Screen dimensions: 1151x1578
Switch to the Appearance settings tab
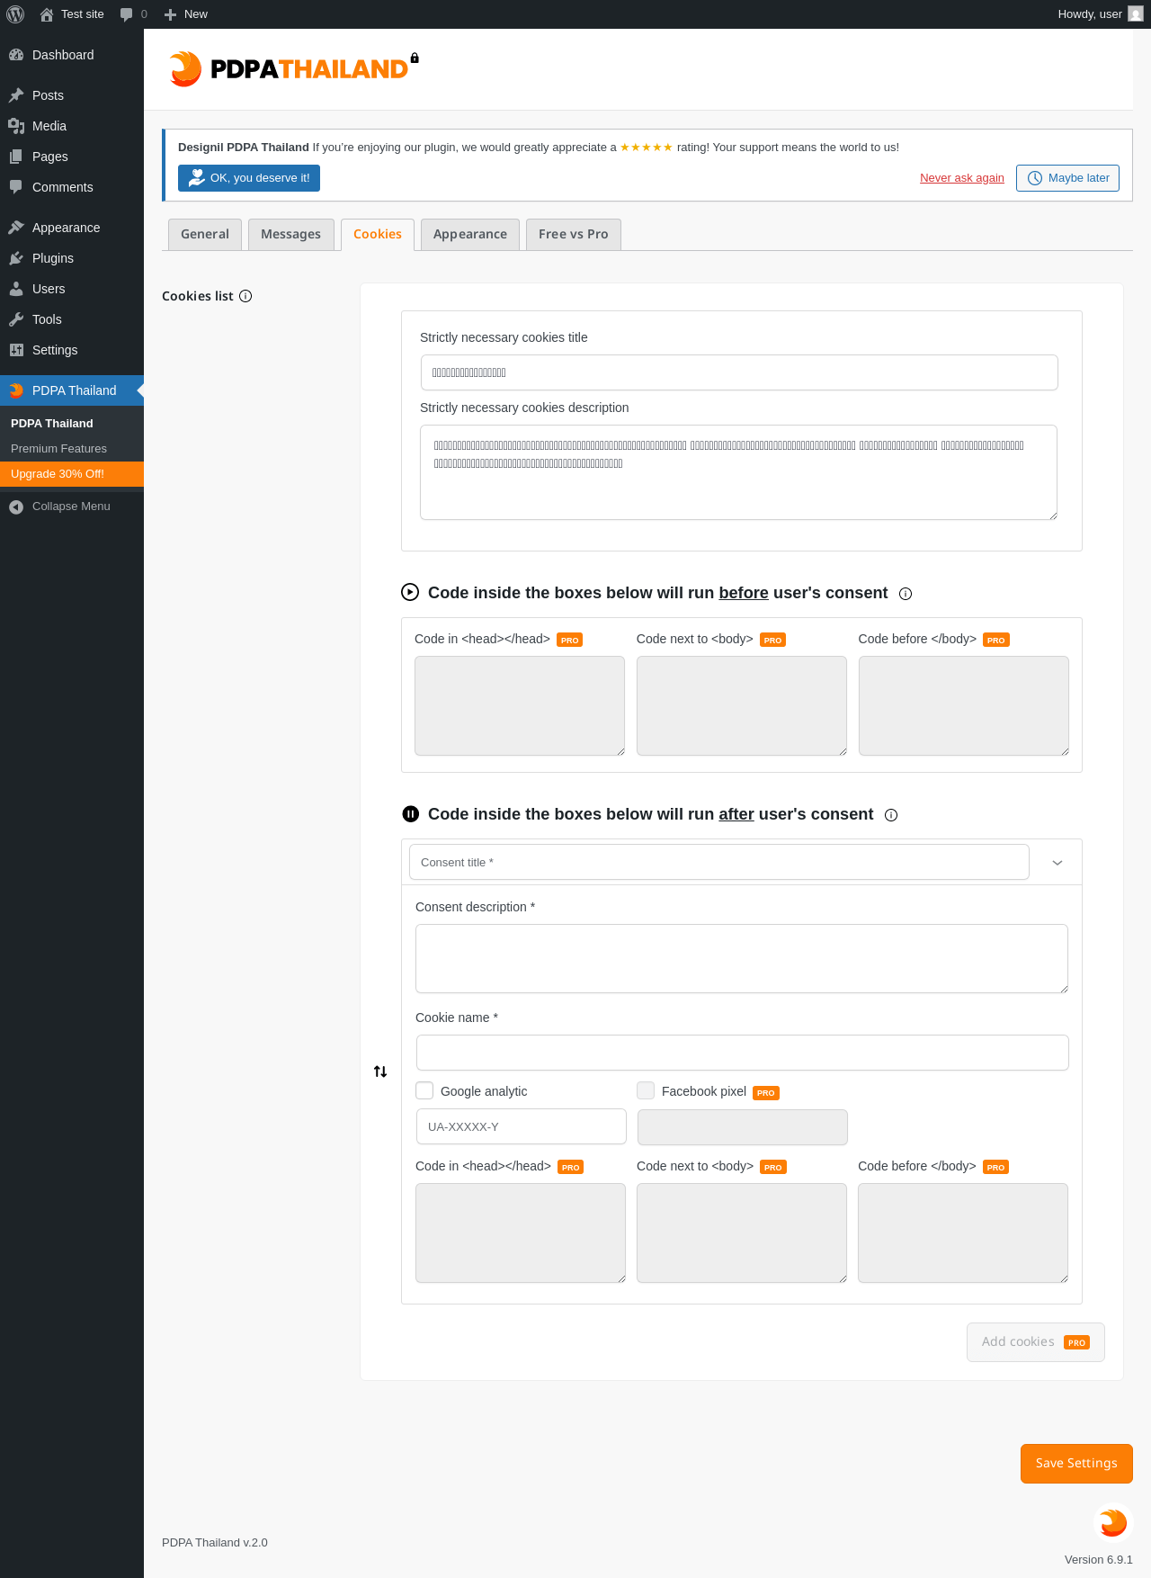point(470,234)
